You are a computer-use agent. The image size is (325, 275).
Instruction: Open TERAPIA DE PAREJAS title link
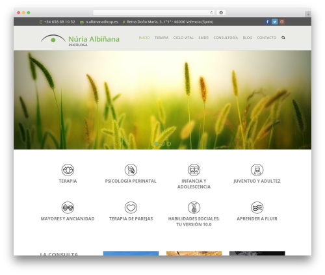click(x=131, y=219)
